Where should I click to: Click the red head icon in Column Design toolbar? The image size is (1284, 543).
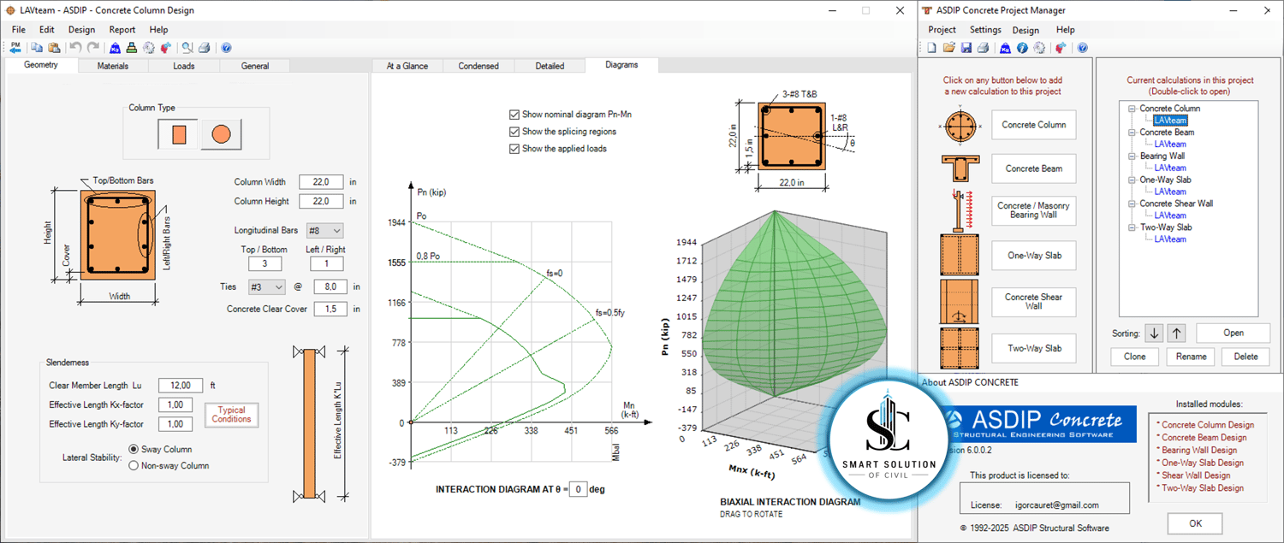[165, 48]
